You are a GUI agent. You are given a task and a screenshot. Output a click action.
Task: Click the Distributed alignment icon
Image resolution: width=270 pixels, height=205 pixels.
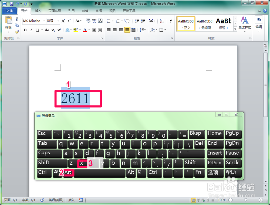pyautogui.click(x=133, y=30)
